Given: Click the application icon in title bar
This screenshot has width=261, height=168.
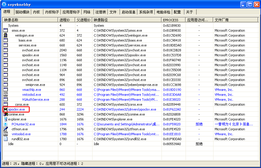Looking at the screenshot, I should point(4,4).
